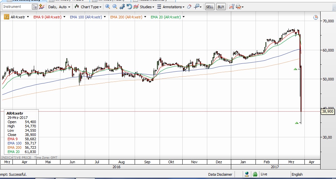The width and height of the screenshot is (336, 179).
Task: Reset the chart with the undo arrow icon
Action: pyautogui.click(x=129, y=7)
